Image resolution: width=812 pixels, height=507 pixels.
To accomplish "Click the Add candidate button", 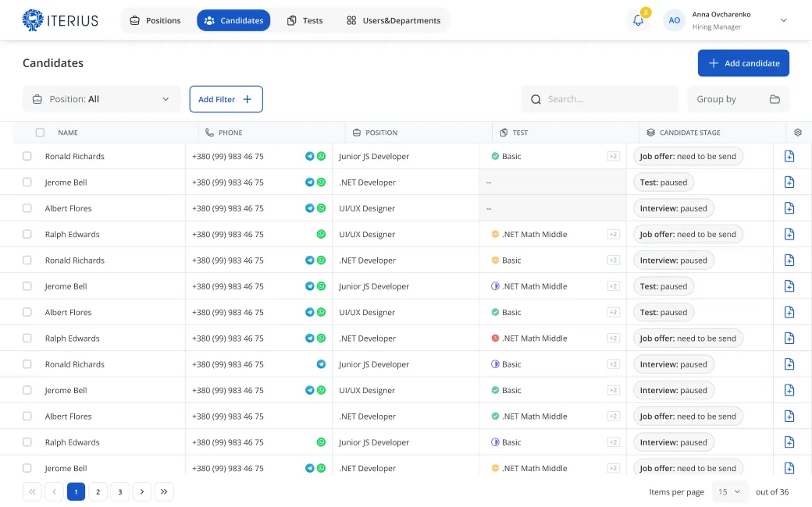I will (743, 63).
